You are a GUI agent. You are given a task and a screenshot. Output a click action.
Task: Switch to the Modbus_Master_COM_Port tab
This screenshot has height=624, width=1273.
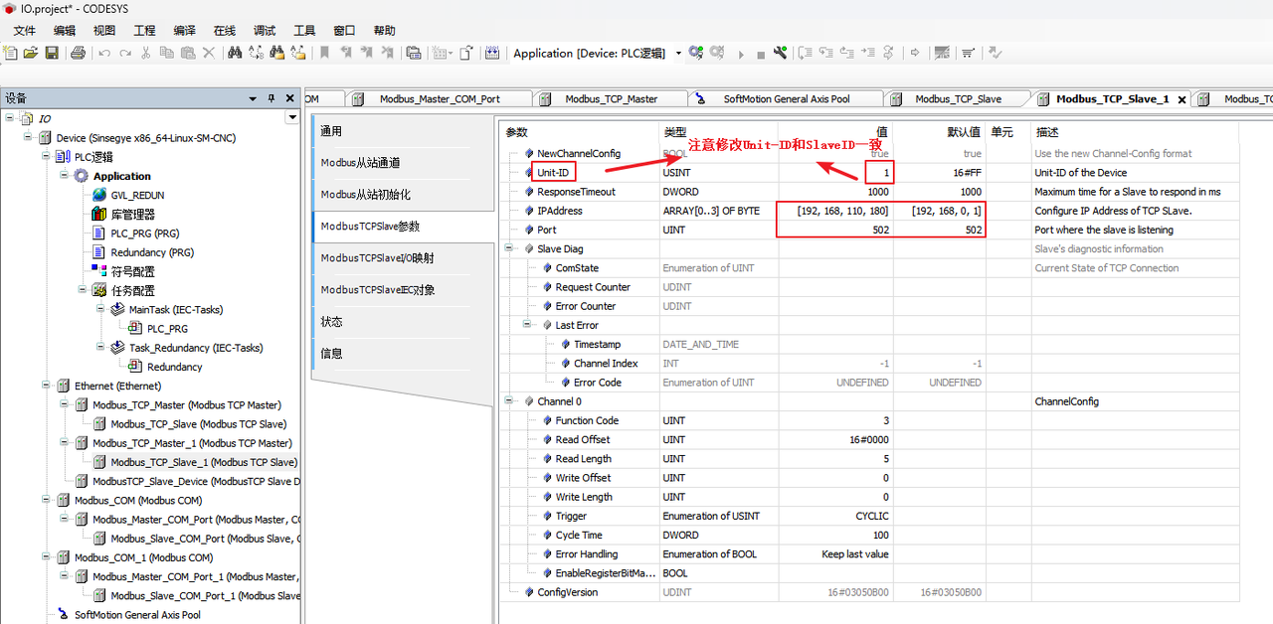coord(440,99)
